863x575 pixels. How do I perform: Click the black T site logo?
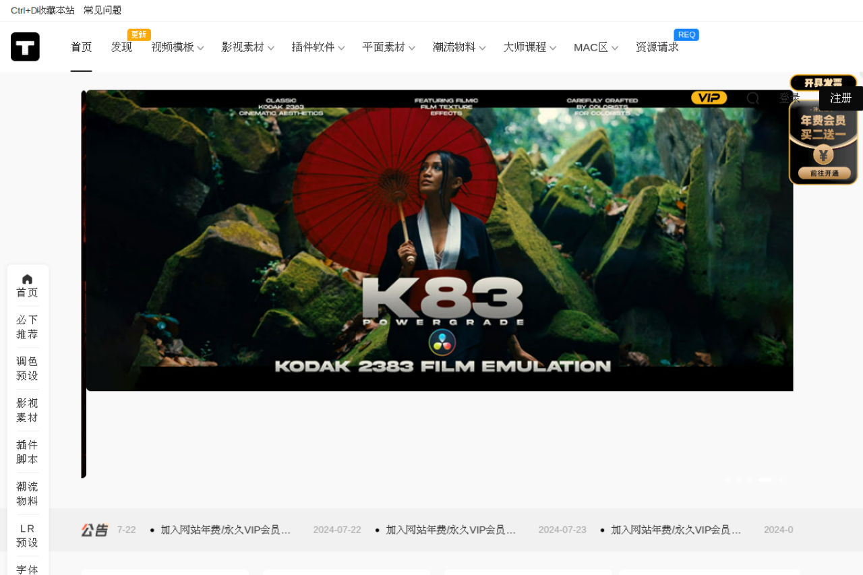pos(25,47)
